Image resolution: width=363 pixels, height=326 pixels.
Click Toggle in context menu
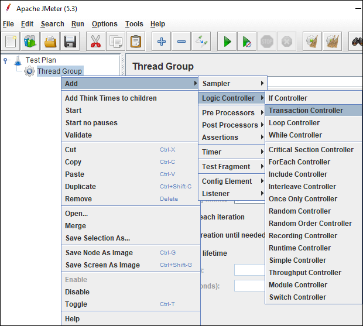click(131, 304)
